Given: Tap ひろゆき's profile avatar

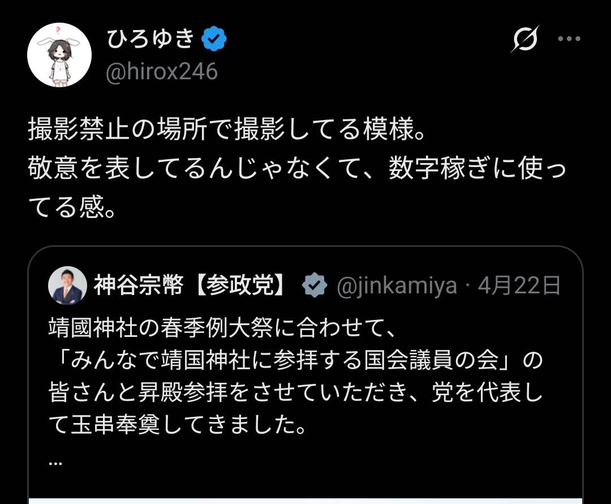Looking at the screenshot, I should pyautogui.click(x=59, y=55).
